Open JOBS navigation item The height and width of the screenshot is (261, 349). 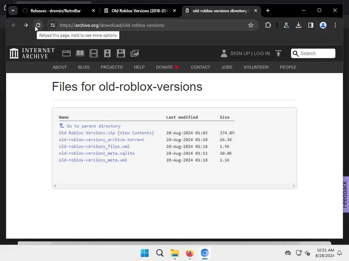pos(227,67)
